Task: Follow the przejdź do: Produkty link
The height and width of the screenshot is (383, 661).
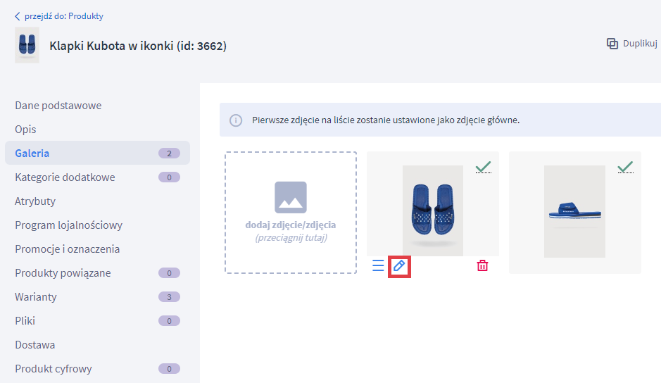Action: (x=63, y=16)
